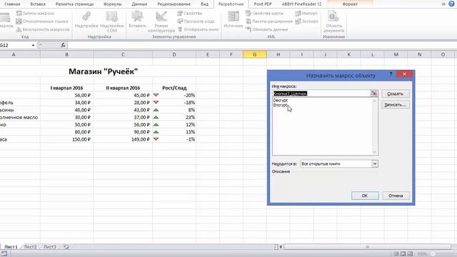Open the Разметка страницы ribbon tab
The height and width of the screenshot is (257, 457).
74,4
